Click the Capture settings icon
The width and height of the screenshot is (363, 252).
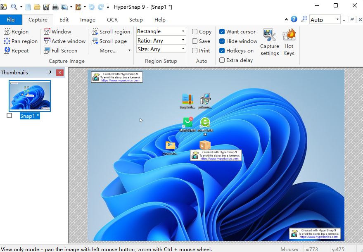coord(270,42)
